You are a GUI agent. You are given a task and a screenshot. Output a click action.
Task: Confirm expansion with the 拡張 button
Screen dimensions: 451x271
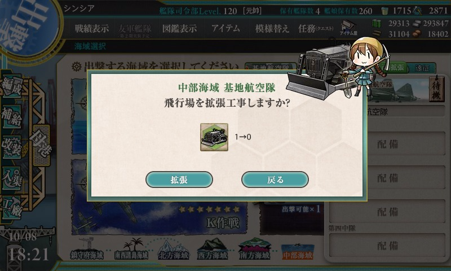[179, 180]
